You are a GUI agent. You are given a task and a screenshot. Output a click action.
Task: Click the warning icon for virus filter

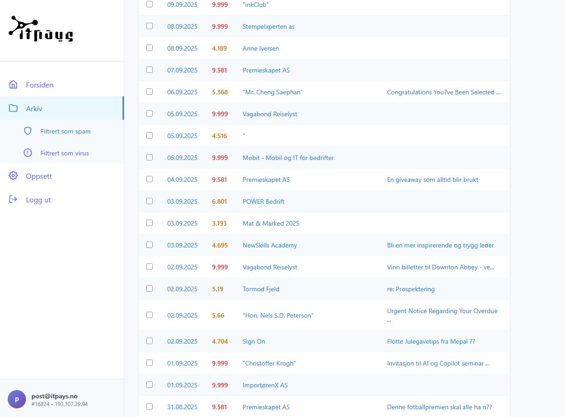[x=28, y=153]
